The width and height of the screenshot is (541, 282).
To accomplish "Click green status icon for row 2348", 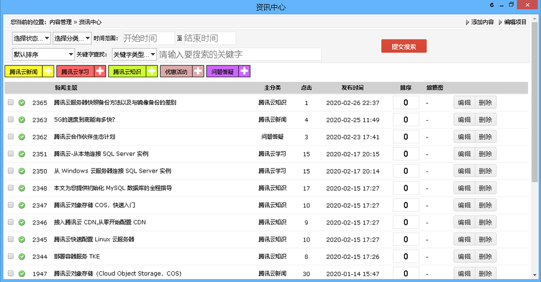I will pos(21,188).
